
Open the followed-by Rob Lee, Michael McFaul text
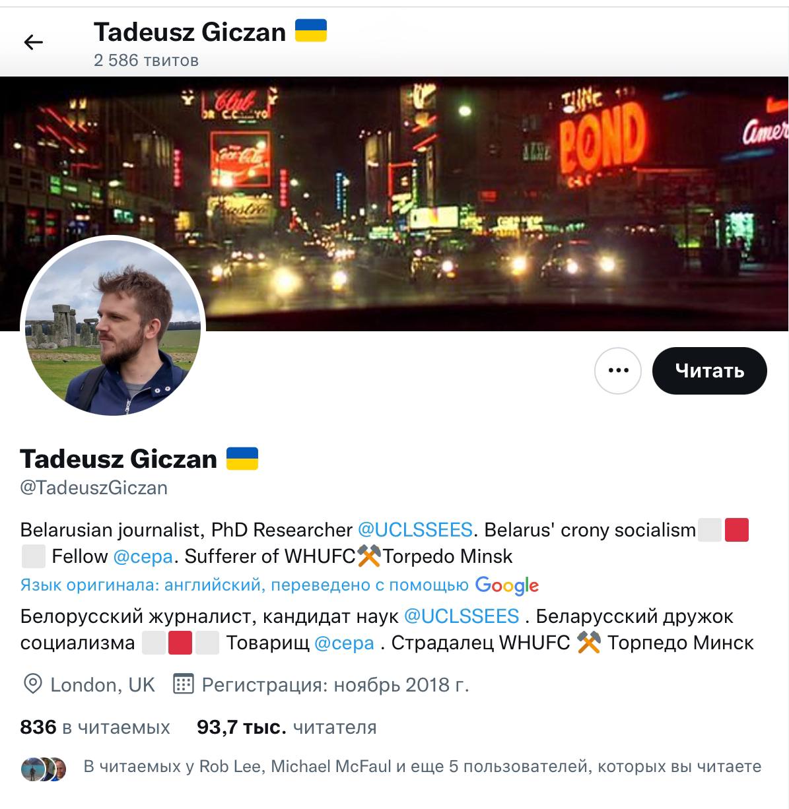pos(423,766)
